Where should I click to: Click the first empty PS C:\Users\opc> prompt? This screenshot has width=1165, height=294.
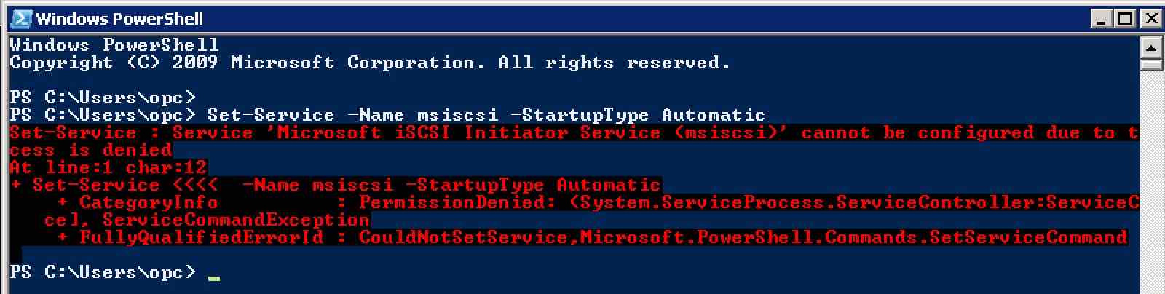(x=103, y=98)
